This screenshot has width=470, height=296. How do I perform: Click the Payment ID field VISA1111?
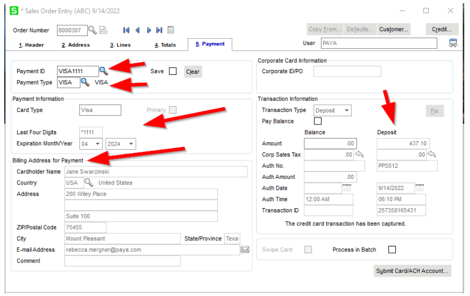77,71
